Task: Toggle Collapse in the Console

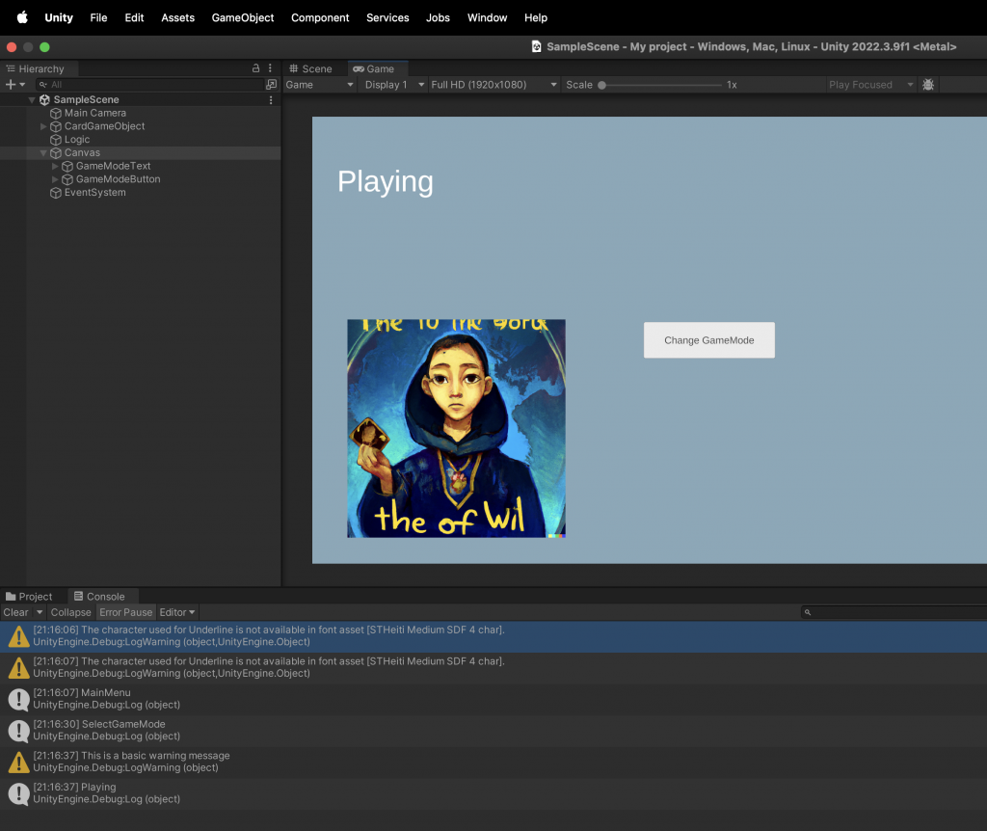Action: click(x=70, y=612)
